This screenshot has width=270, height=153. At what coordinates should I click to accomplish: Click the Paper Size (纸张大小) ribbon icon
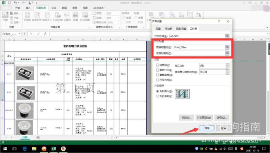[x=47, y=16]
